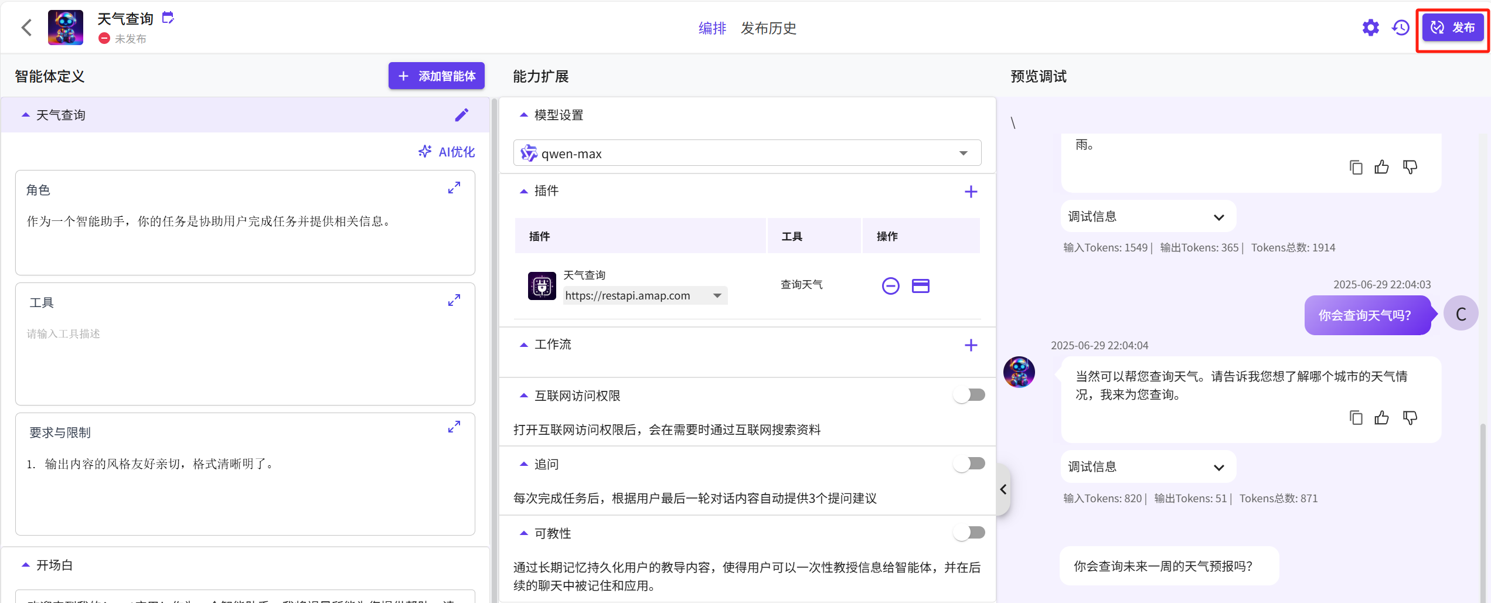Expand 调试信息 above Tokens总数: 1914
The image size is (1491, 603).
coord(1148,216)
